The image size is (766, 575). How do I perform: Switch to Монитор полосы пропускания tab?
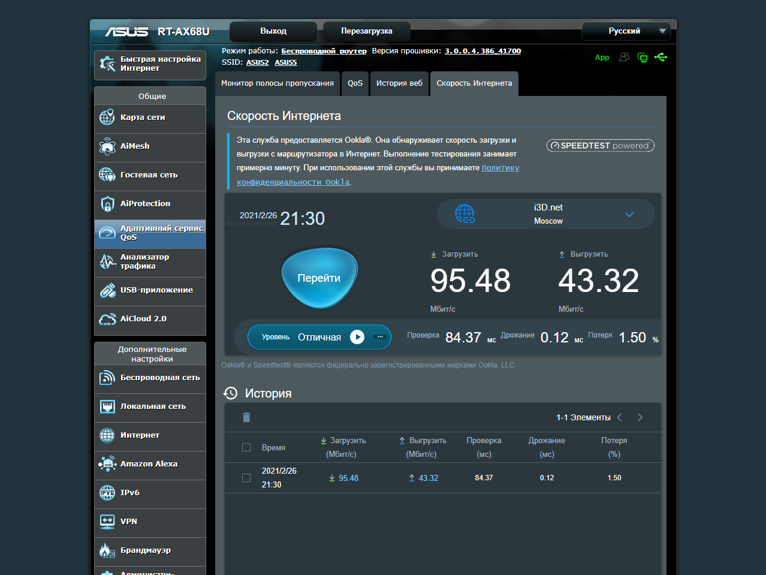coord(278,83)
